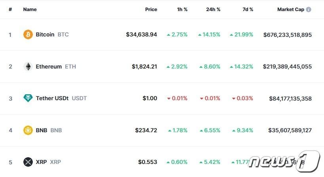Sort by Market Cap column header
Image resolution: width=324 pixels, height=177 pixels.
290,10
